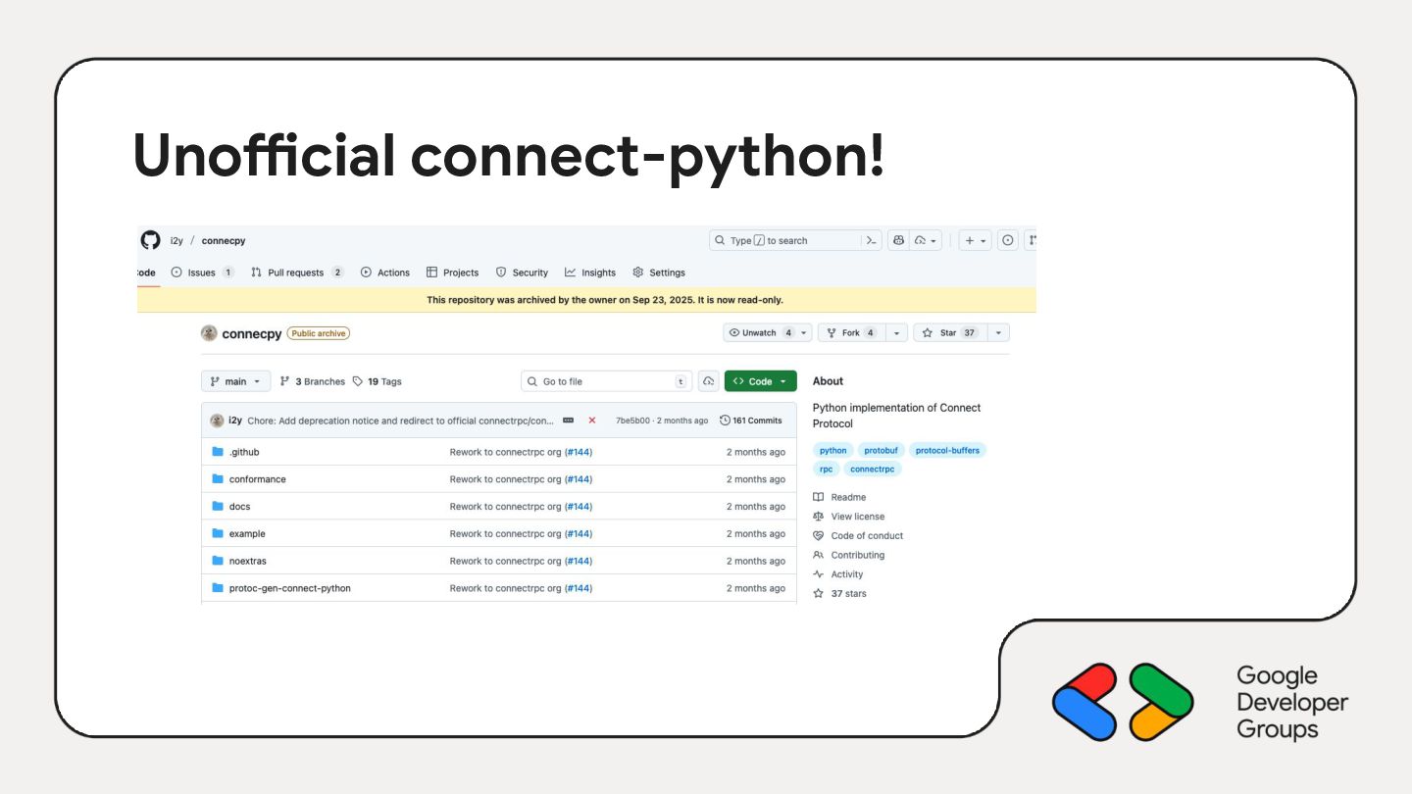Open the Chore: Add deprecation notice commit message
This screenshot has width=1412, height=794.
pyautogui.click(x=400, y=421)
